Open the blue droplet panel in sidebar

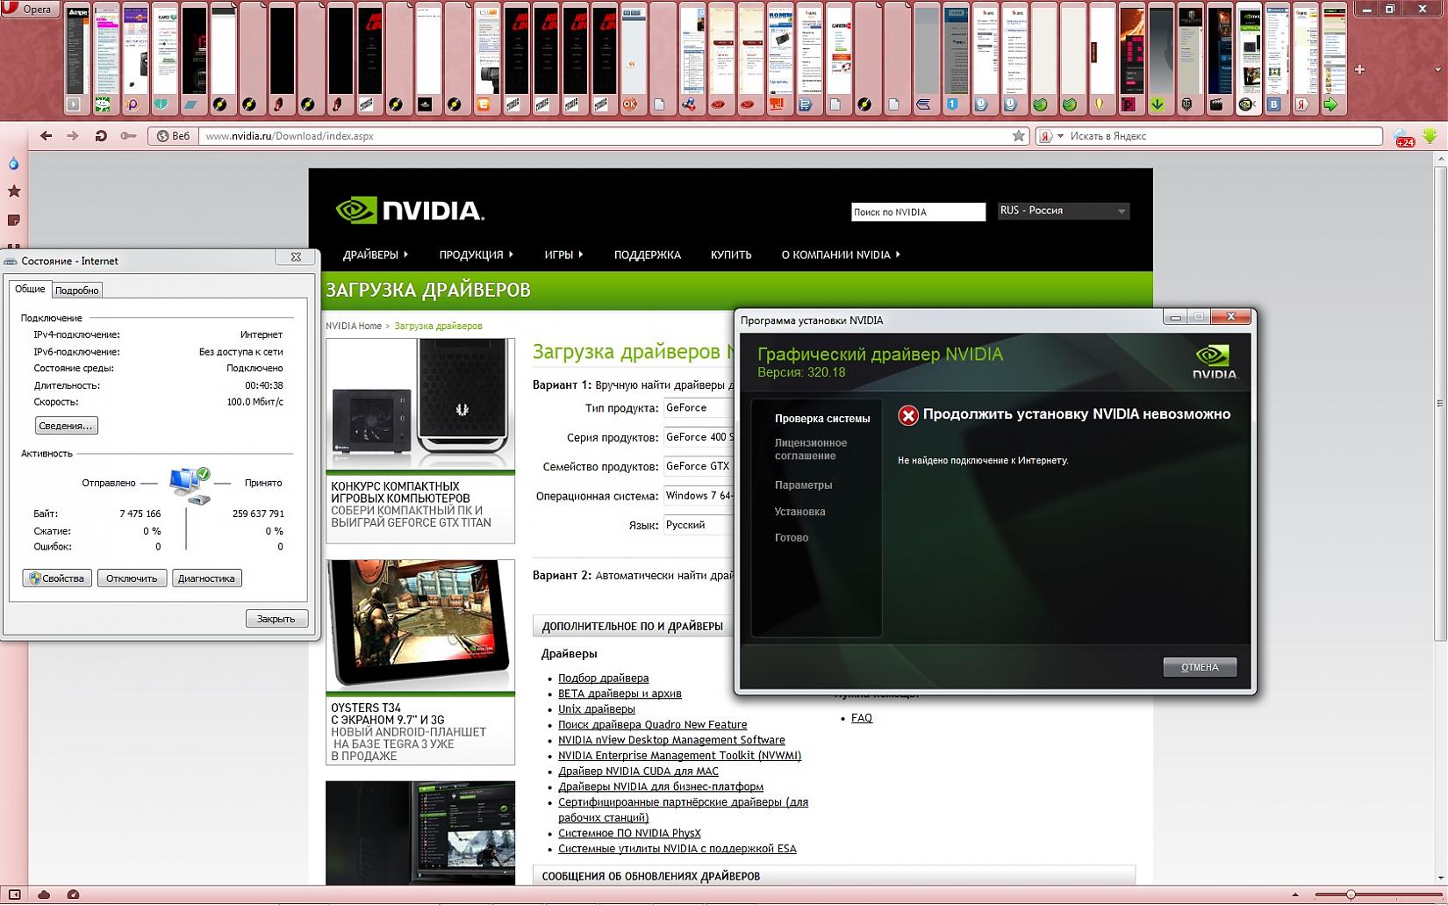click(x=13, y=164)
